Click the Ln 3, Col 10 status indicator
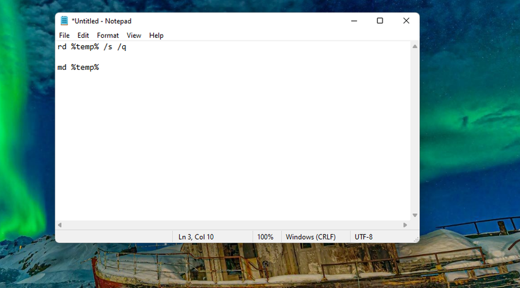 [x=195, y=237]
